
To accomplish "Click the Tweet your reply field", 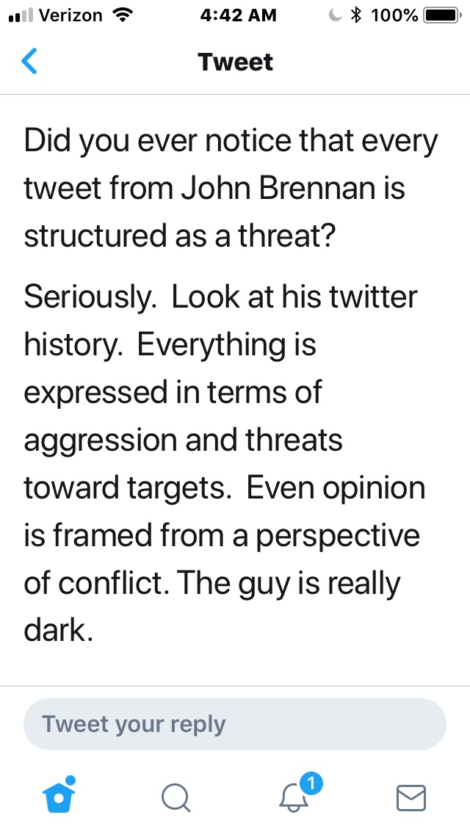I will [x=235, y=724].
